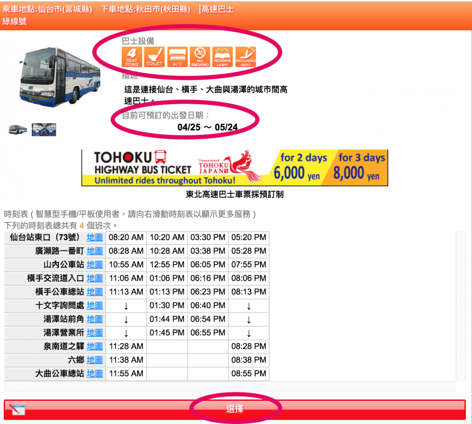Click the 06:16 PM time at 橫手交流道入口
472x424 pixels.
click(x=208, y=278)
